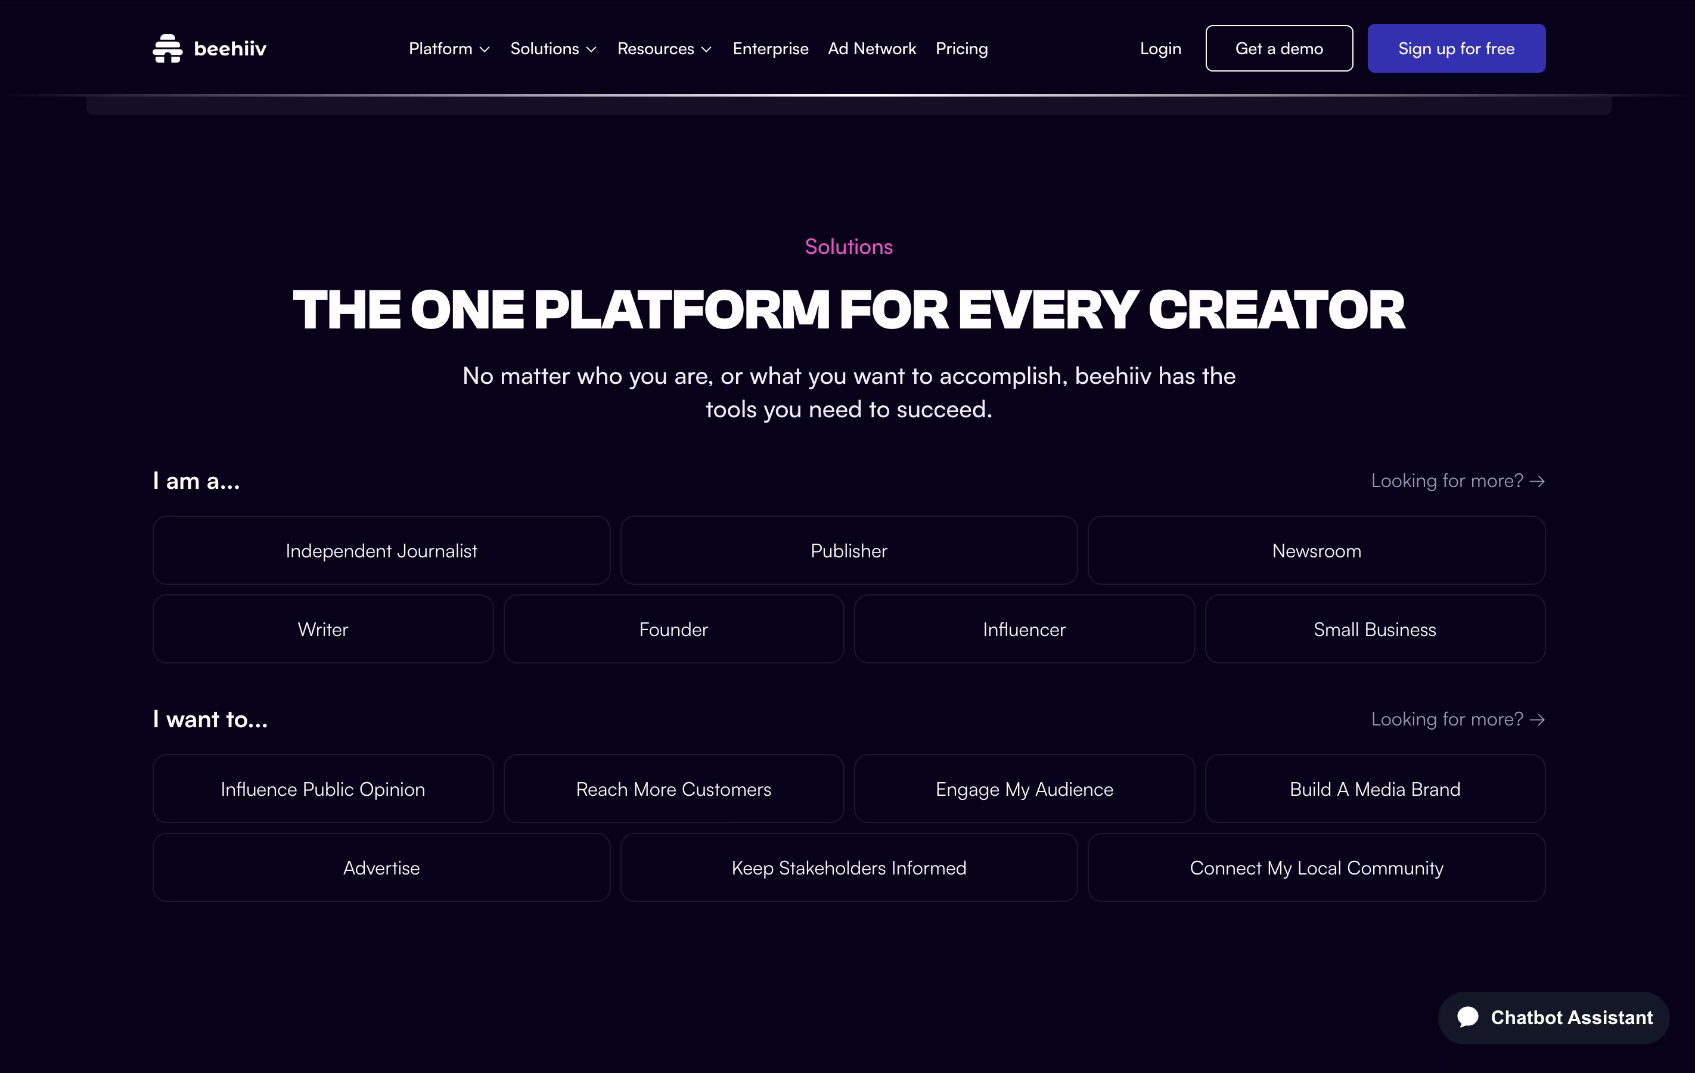Go to Ad Network page
The width and height of the screenshot is (1695, 1073).
[x=871, y=48]
